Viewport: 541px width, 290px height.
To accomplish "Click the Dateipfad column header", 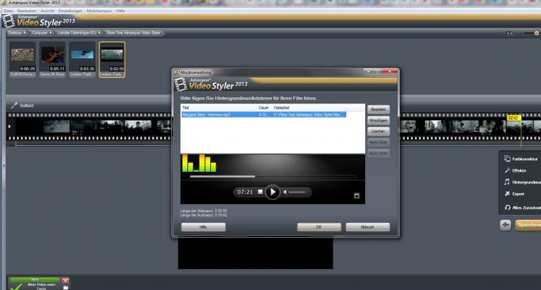I will [281, 108].
